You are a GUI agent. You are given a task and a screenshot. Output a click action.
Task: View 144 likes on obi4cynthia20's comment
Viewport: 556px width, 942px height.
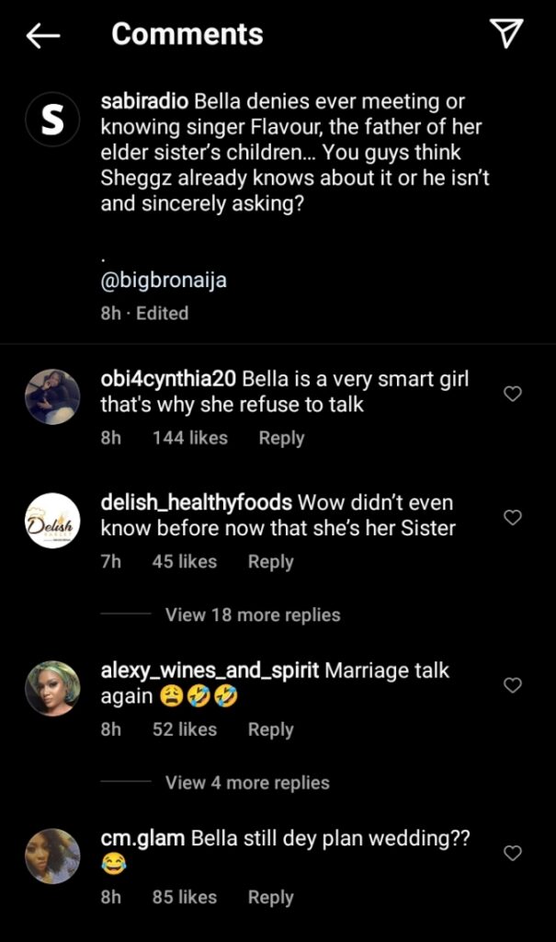coord(190,438)
